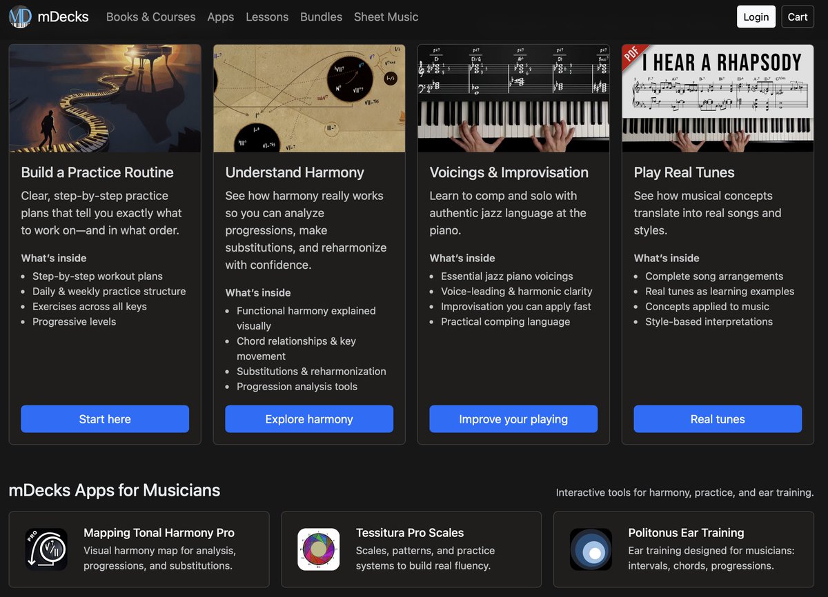Select the Tessitura Pro Scales title
828x597 pixels.
point(410,533)
